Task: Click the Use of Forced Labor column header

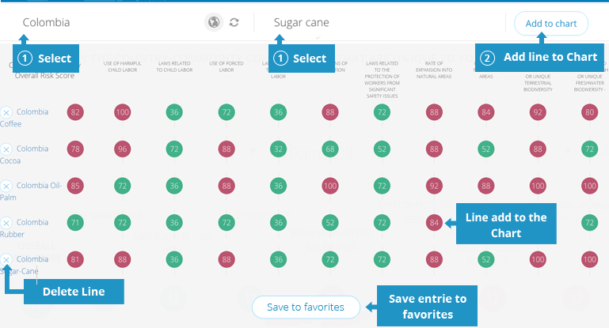Action: tap(226, 66)
